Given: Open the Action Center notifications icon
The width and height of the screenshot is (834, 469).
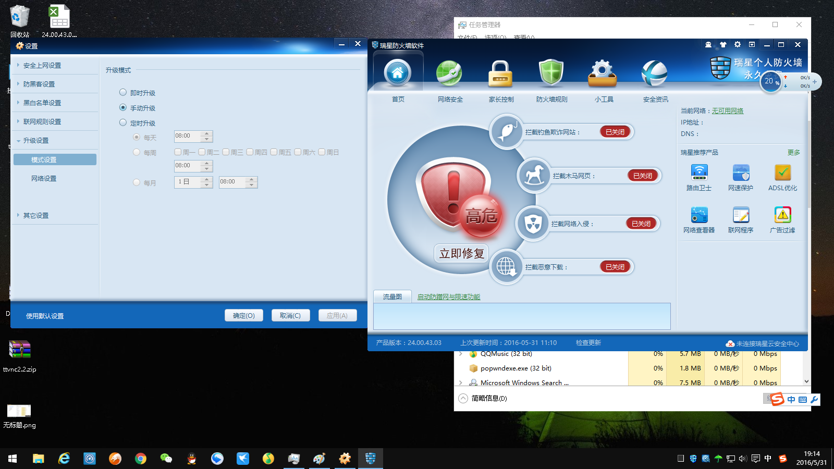Looking at the screenshot, I should pyautogui.click(x=755, y=459).
